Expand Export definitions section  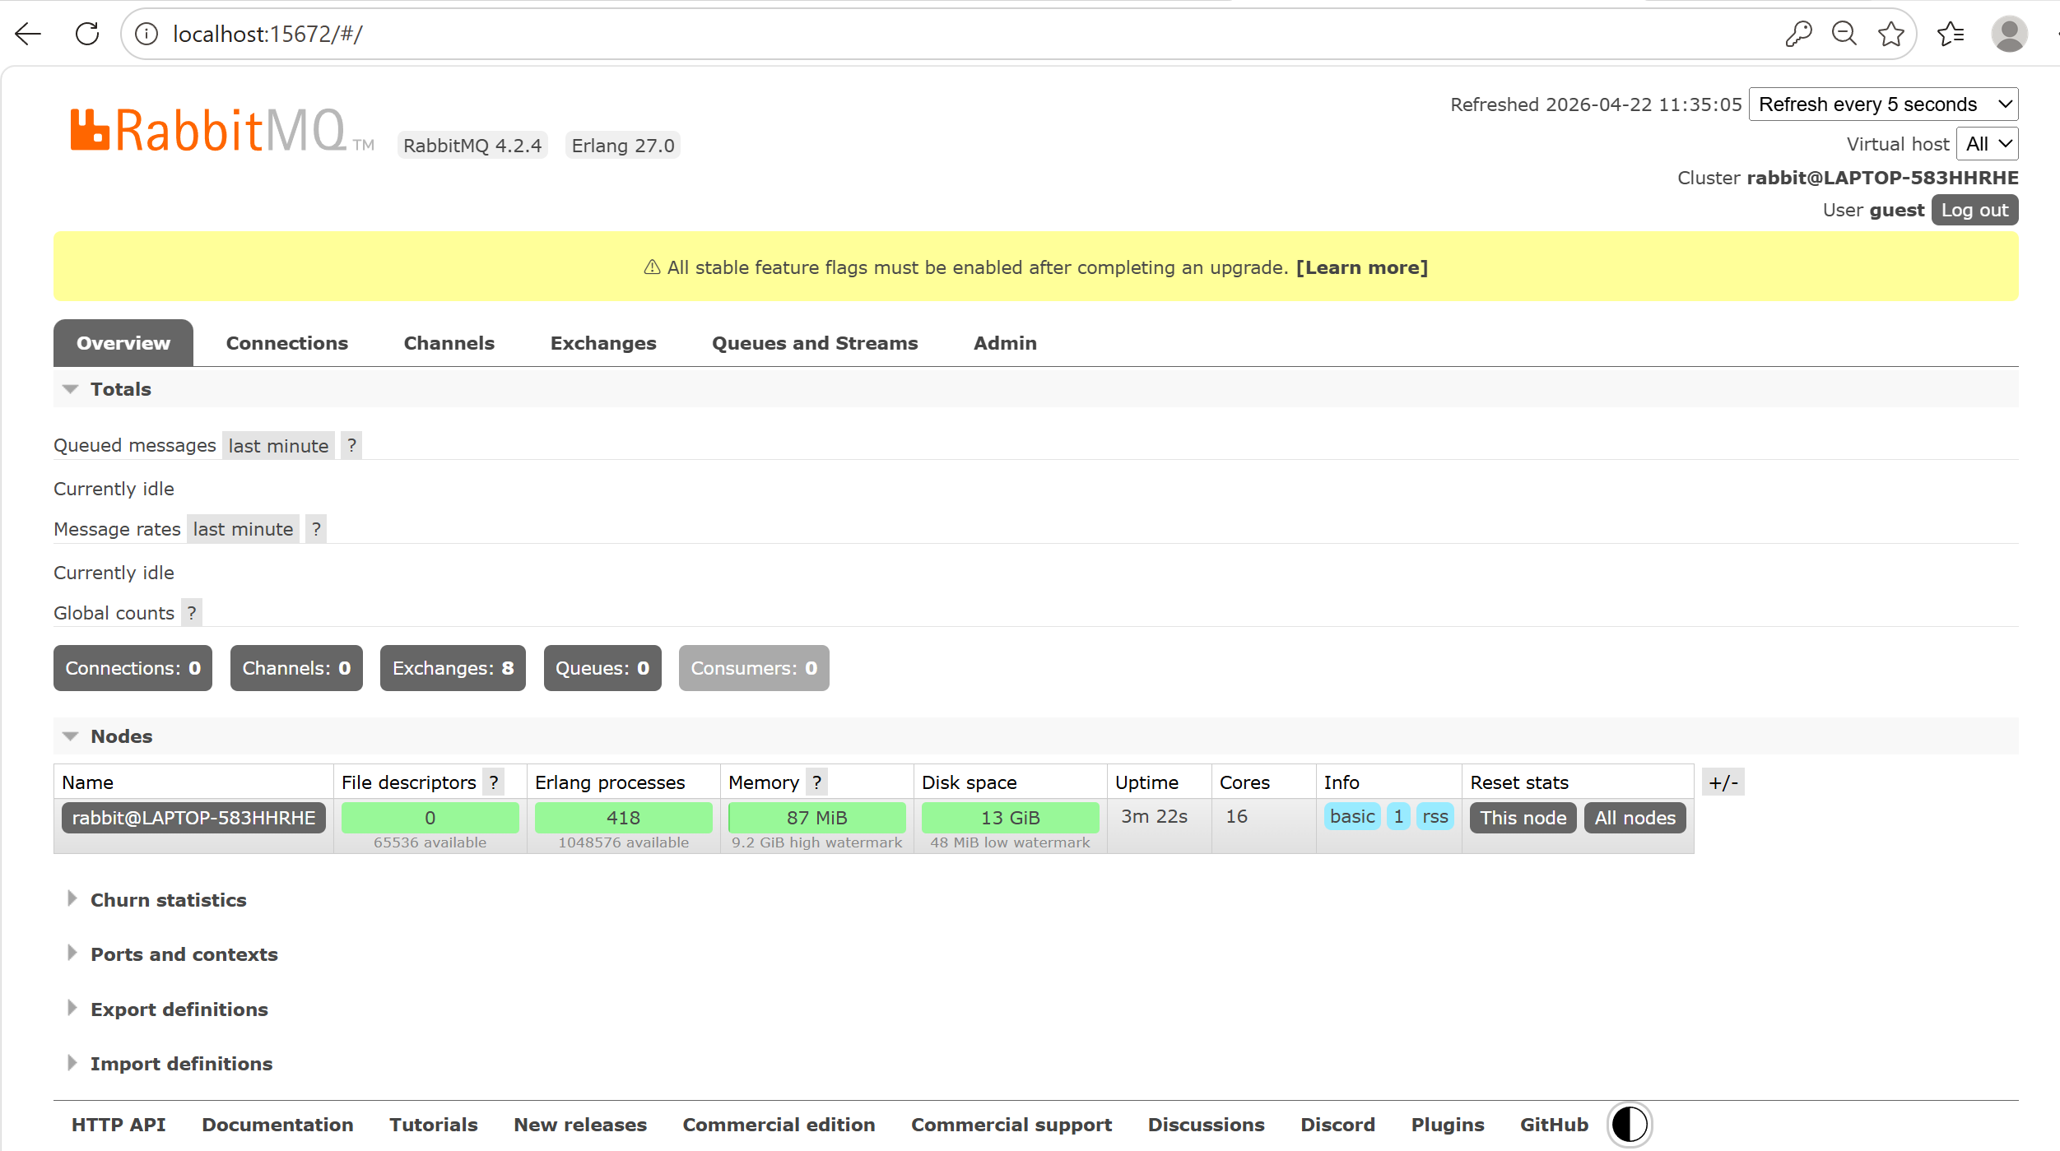point(167,1009)
